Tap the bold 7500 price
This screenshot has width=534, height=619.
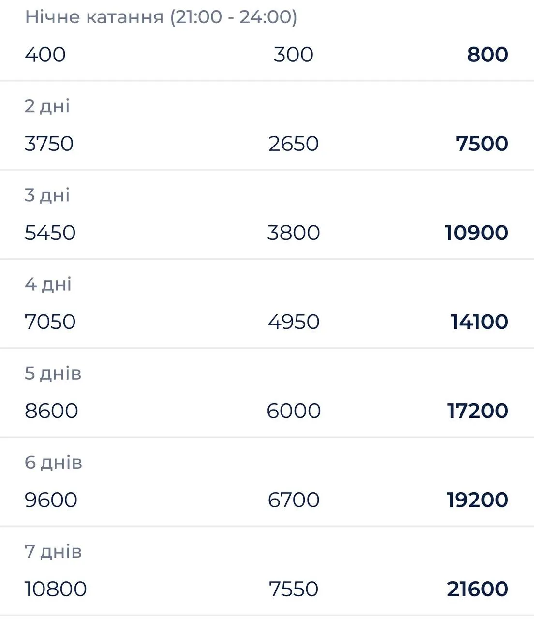pyautogui.click(x=482, y=144)
